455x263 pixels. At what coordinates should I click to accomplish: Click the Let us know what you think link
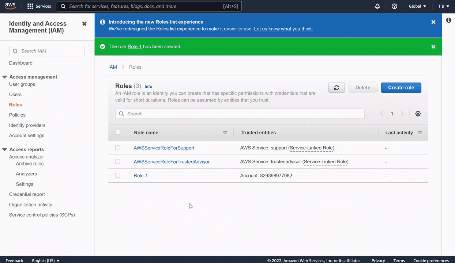pos(283,29)
